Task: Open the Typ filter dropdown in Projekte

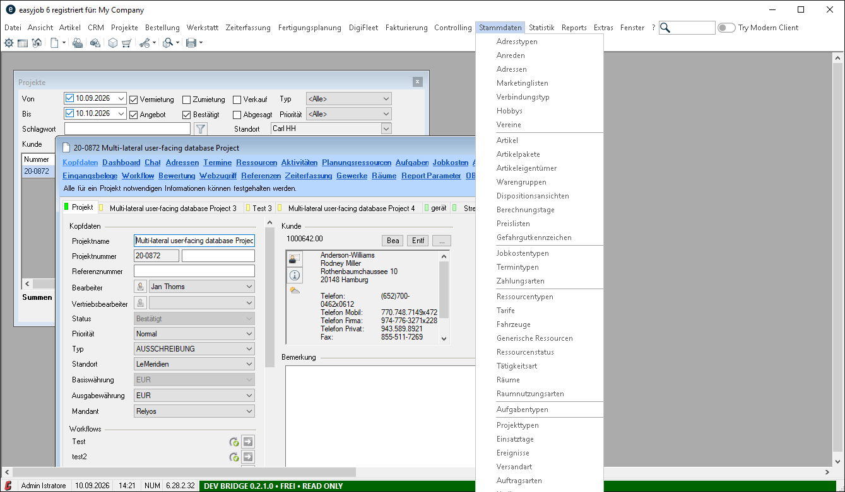Action: pos(349,99)
